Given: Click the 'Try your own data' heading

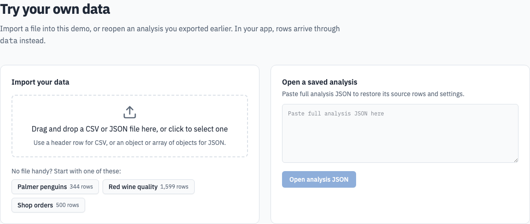Looking at the screenshot, I should point(55,9).
